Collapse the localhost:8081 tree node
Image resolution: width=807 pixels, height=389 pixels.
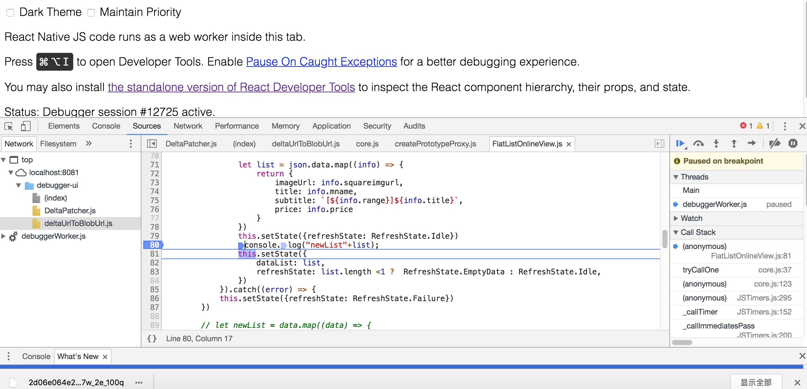point(11,173)
